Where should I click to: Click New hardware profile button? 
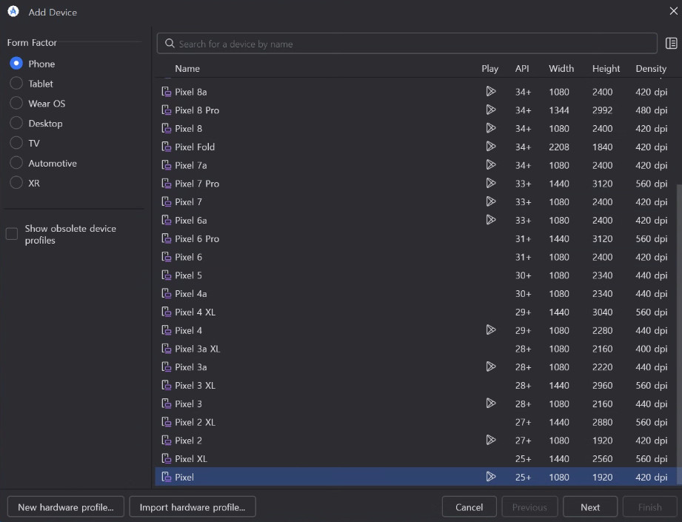click(66, 506)
